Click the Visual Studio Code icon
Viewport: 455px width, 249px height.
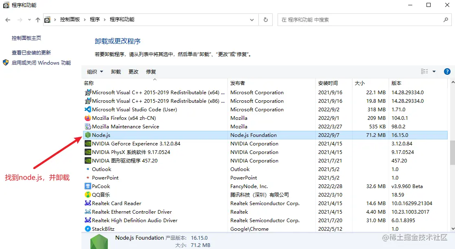click(x=87, y=109)
